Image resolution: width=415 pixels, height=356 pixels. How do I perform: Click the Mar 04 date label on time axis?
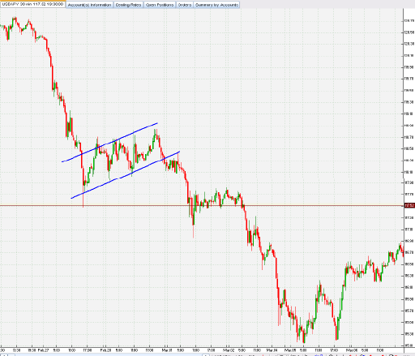click(272, 350)
